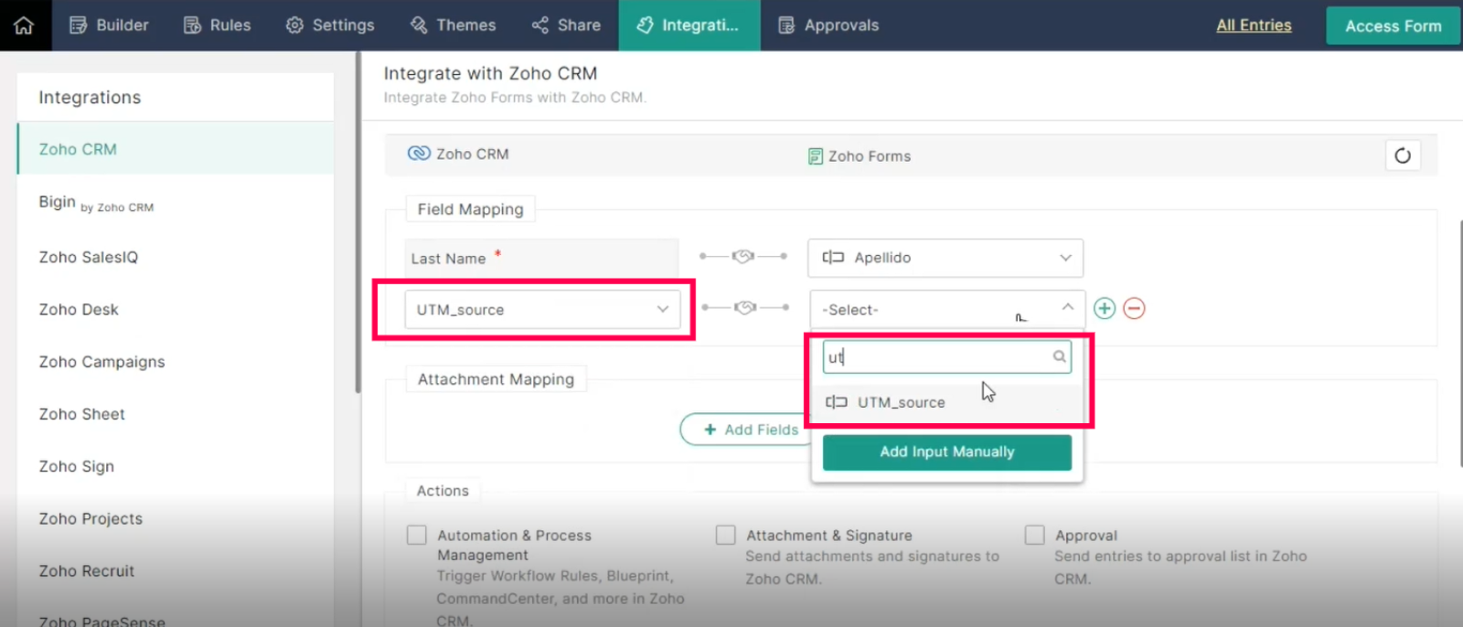The width and height of the screenshot is (1463, 627).
Task: Click the Settings gear icon
Action: [x=294, y=26]
